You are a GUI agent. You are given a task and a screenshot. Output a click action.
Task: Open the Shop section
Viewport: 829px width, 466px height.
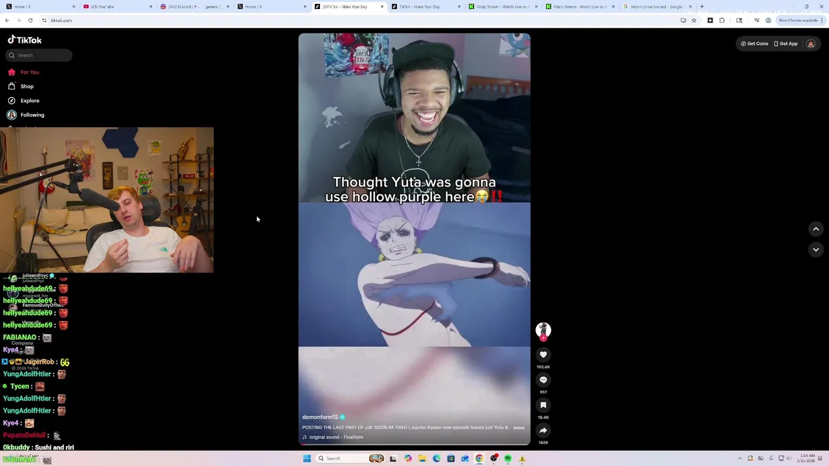point(21,86)
